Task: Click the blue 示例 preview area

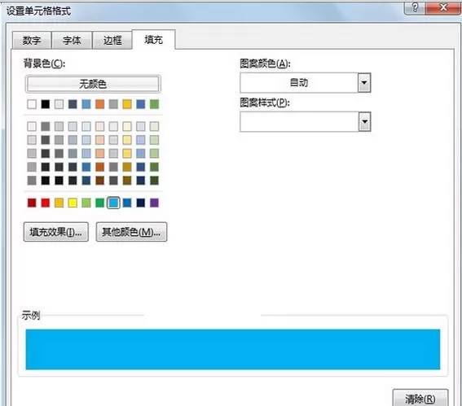Action: (x=233, y=349)
